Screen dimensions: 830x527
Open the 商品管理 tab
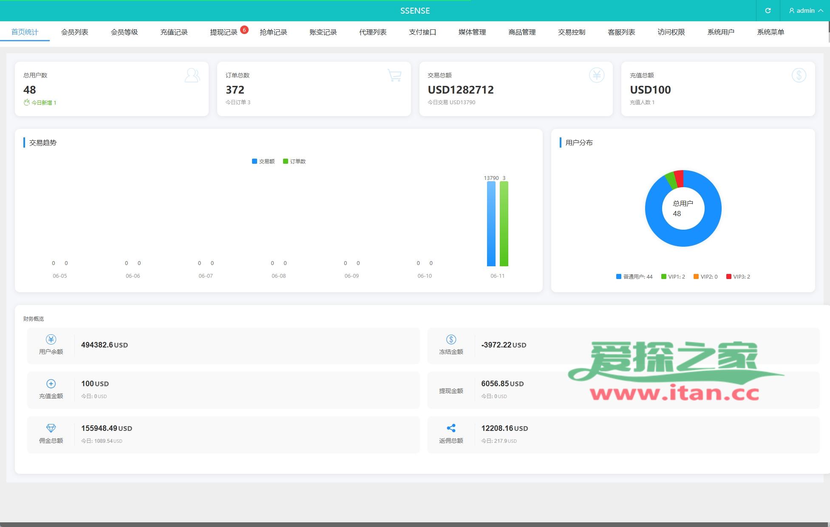pyautogui.click(x=522, y=32)
